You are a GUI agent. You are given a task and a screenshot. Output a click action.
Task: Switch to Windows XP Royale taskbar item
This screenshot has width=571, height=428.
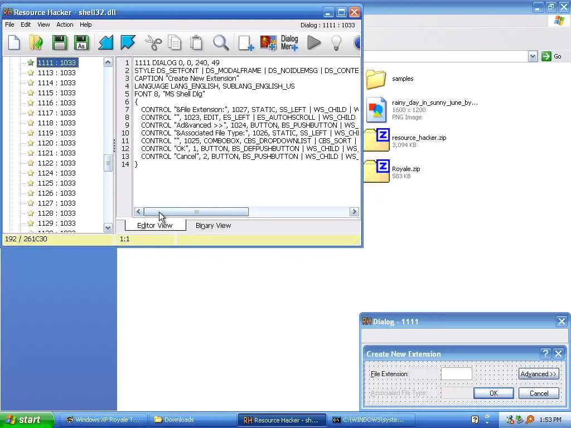coord(103,420)
